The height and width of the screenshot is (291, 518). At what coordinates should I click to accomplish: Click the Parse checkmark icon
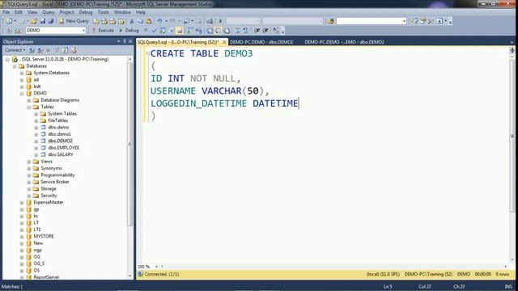[x=154, y=31]
